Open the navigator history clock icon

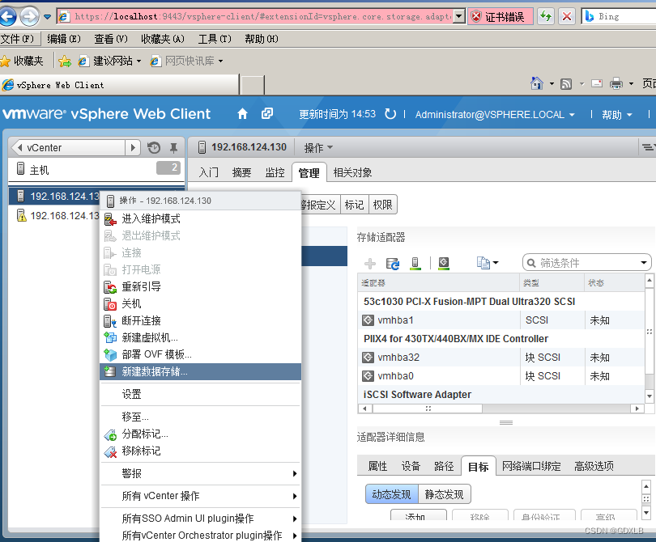tap(154, 147)
